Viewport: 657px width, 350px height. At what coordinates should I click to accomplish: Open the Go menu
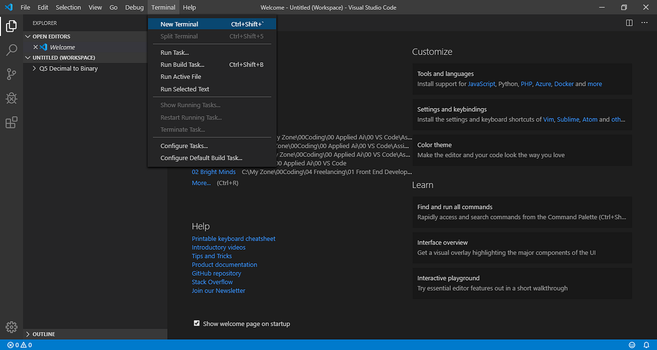113,7
